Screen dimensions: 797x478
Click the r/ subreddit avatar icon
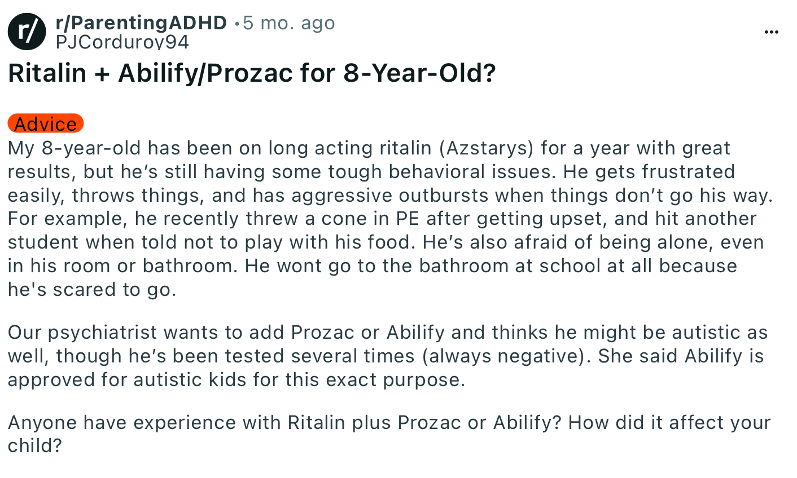point(27,32)
